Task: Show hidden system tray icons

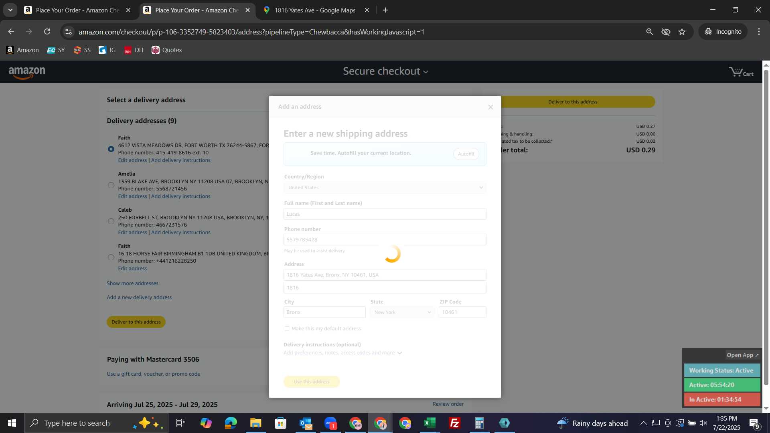Action: [x=643, y=423]
